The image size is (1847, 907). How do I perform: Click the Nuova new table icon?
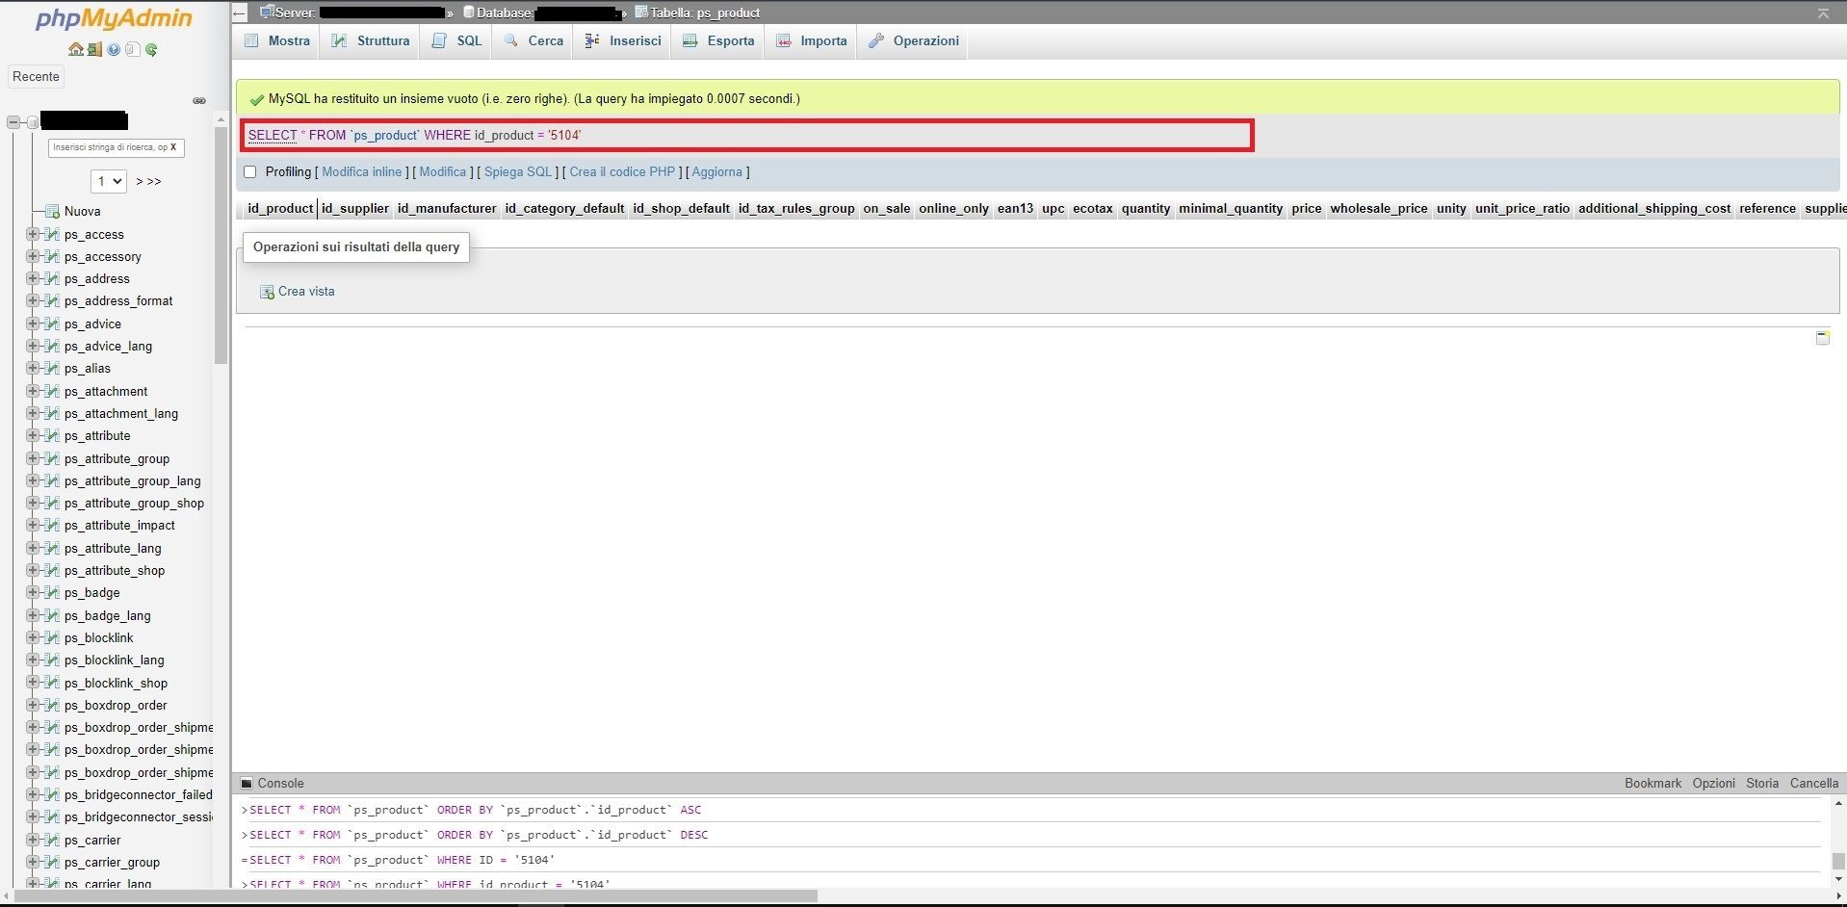click(x=52, y=211)
